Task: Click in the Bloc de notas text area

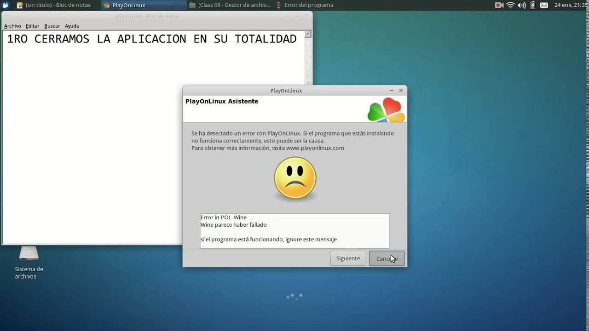Action: pyautogui.click(x=154, y=138)
